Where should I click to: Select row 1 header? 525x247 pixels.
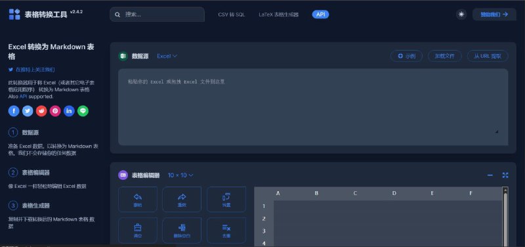[x=264, y=206]
